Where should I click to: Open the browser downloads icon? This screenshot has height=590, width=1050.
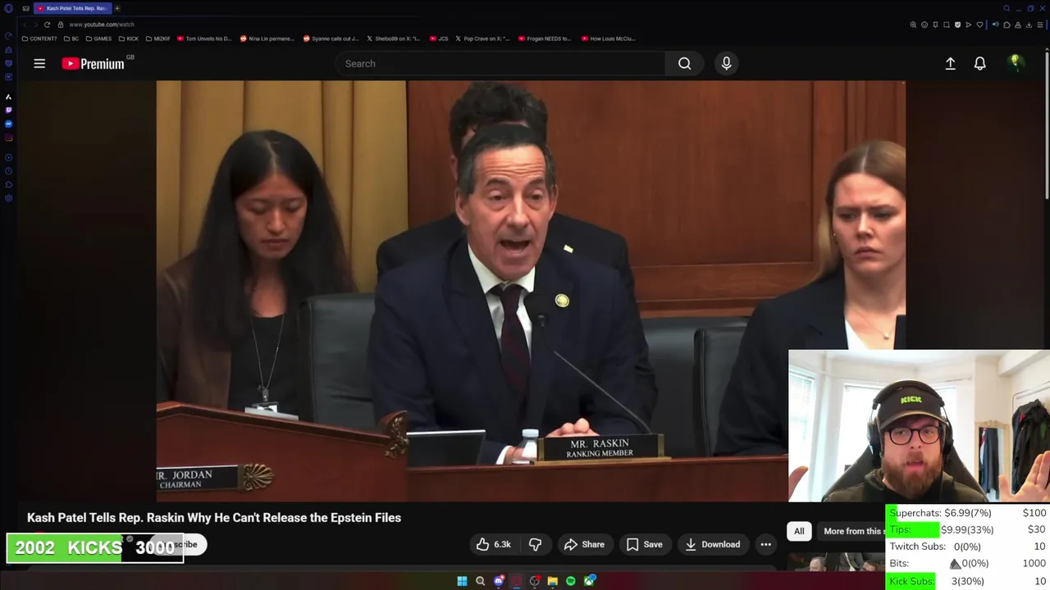pos(1029,25)
